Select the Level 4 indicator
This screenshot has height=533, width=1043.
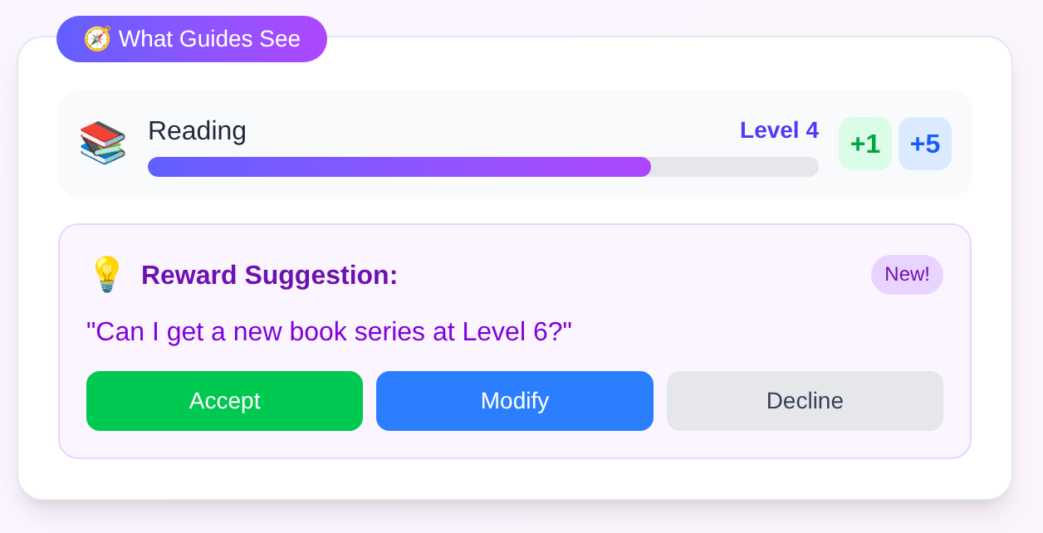tap(779, 130)
